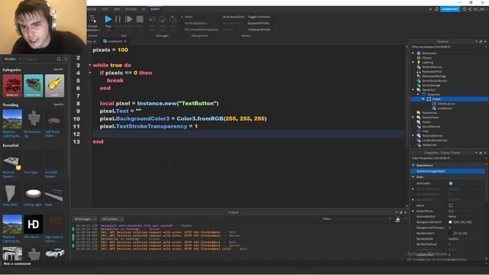
Task: Click the ReplicatedFirst icon in Explorer
Action: [419, 71]
